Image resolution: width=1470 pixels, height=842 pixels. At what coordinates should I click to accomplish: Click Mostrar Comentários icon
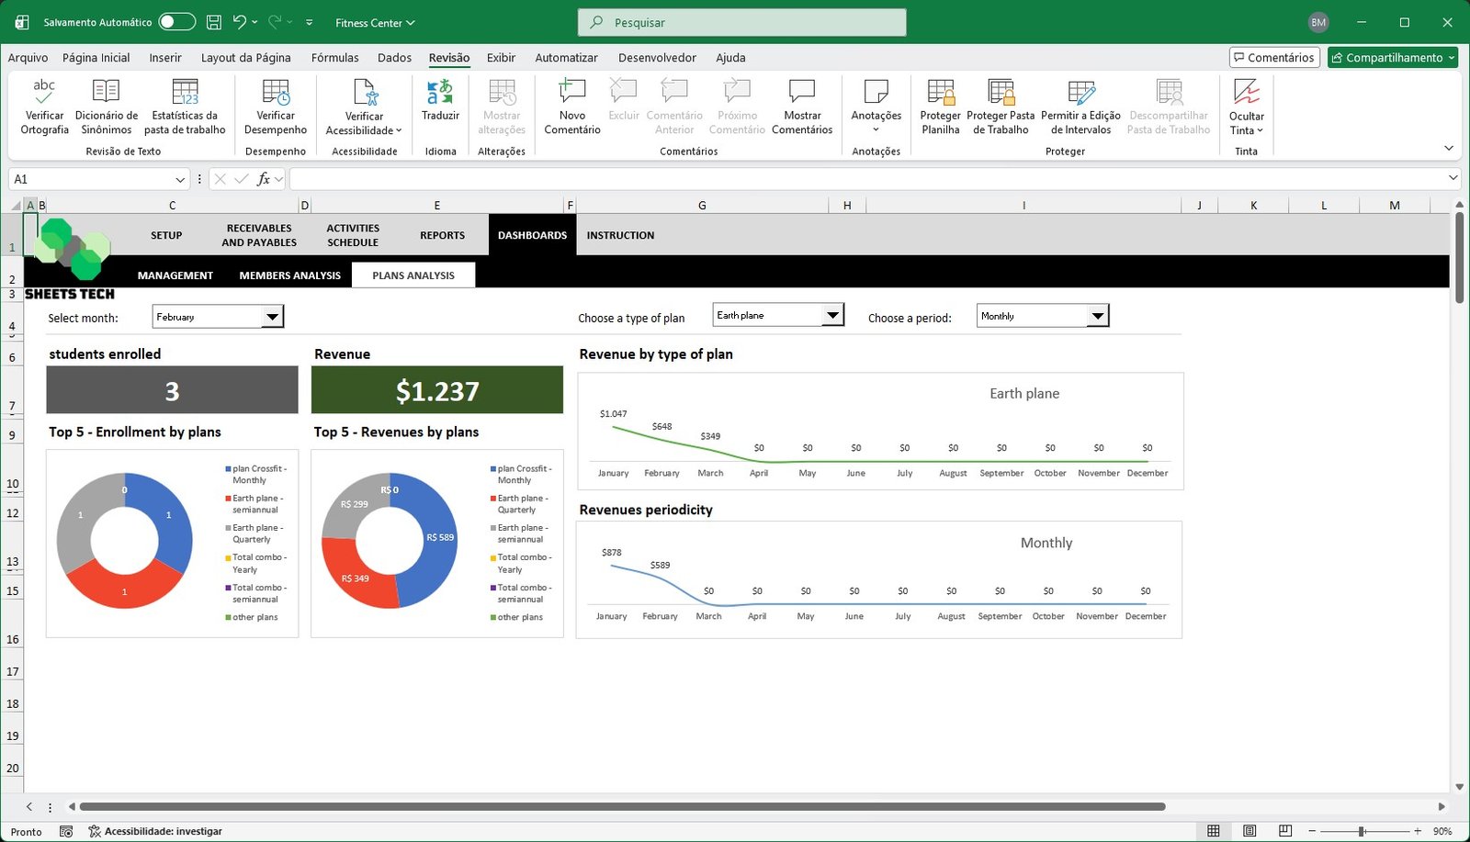[x=802, y=92]
